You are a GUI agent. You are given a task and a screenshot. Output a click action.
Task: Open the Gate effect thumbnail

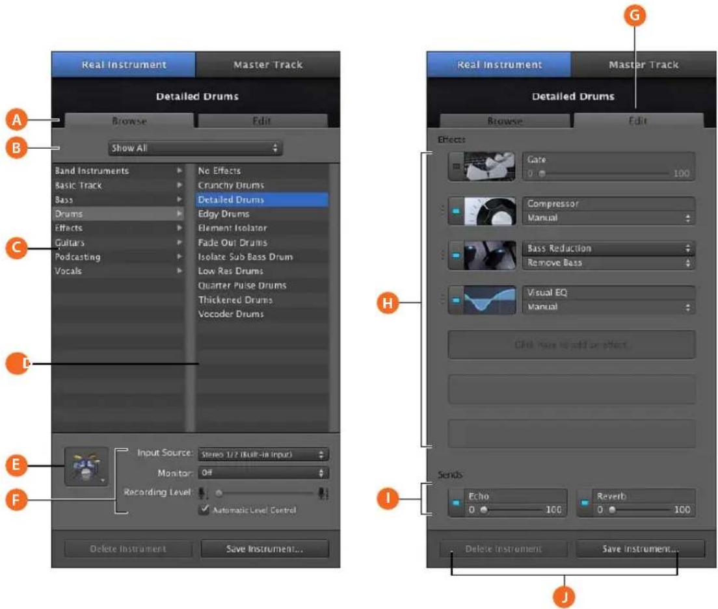[489, 166]
